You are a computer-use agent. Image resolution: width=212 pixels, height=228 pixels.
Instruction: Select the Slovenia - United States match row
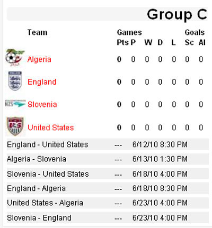pos(108,174)
